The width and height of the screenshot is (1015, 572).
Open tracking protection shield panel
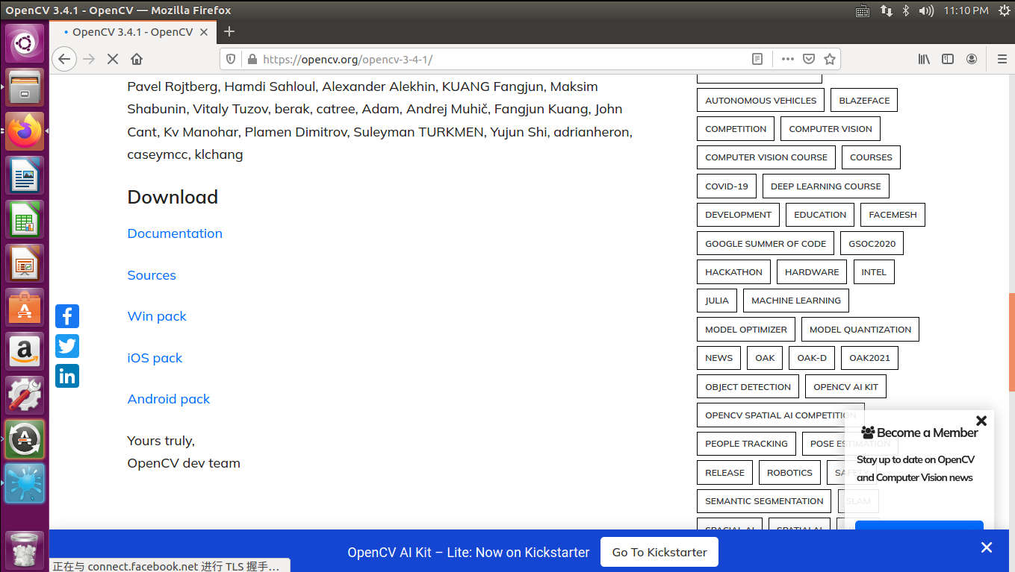coord(231,59)
